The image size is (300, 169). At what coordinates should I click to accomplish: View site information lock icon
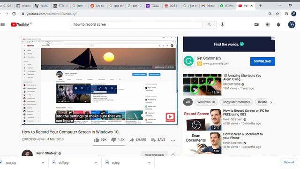(23, 14)
